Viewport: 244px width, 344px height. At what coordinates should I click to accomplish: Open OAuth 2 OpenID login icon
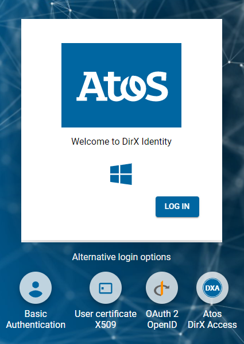[x=162, y=288]
